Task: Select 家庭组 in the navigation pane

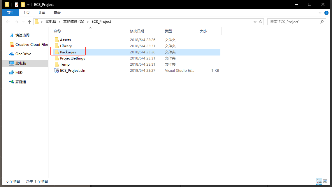Action: (x=17, y=82)
